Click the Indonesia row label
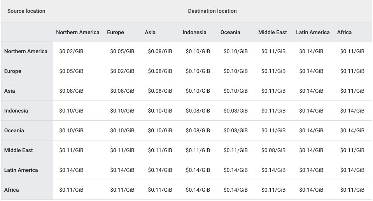Screen dimensions: 373x201 coord(16,111)
